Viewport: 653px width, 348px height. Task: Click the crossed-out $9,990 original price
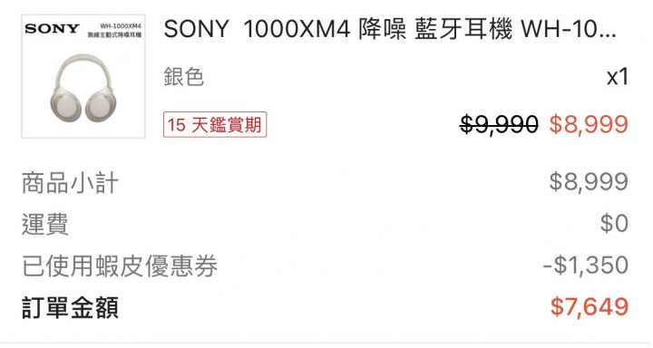tap(499, 124)
